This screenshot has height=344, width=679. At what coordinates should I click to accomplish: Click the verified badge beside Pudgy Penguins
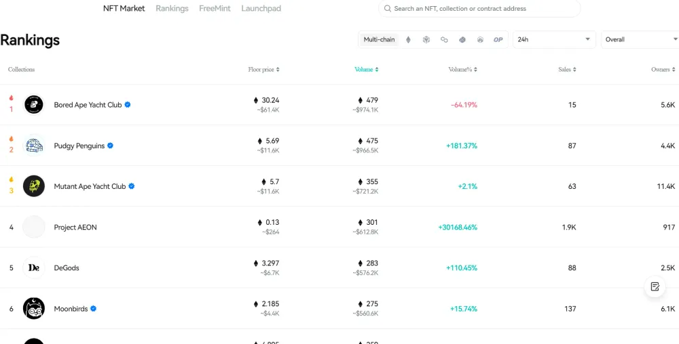coord(111,146)
